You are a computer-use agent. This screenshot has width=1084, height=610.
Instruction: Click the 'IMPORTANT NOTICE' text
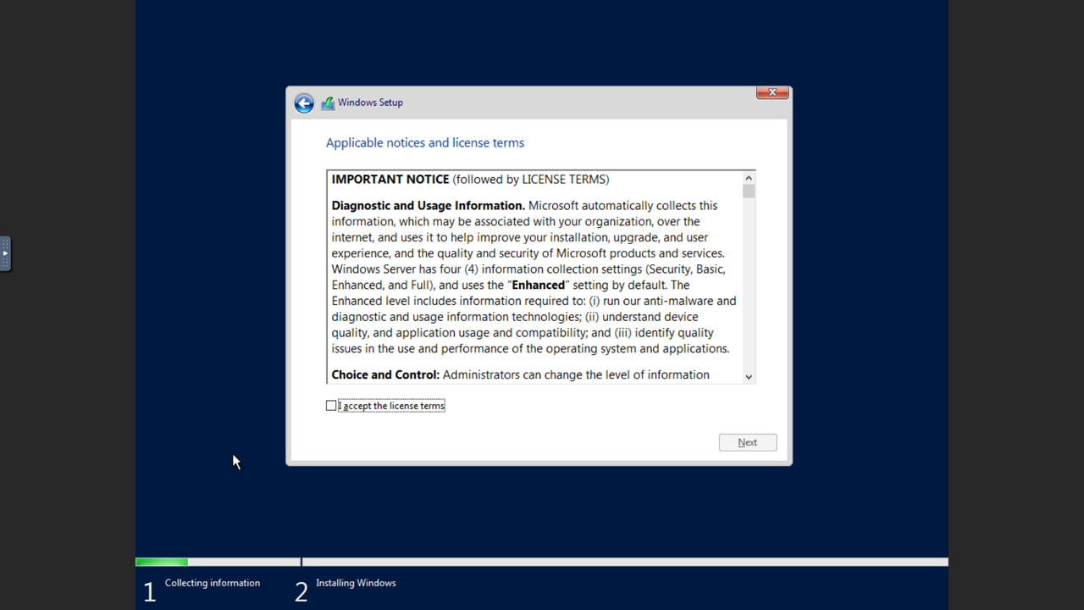coord(390,180)
